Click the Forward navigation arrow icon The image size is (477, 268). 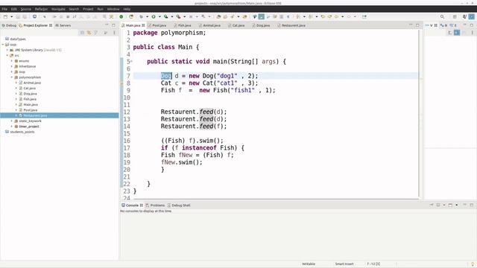tap(349, 16)
